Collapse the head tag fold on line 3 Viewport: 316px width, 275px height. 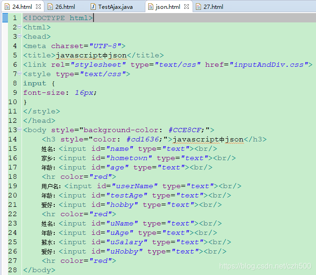pos(19,36)
